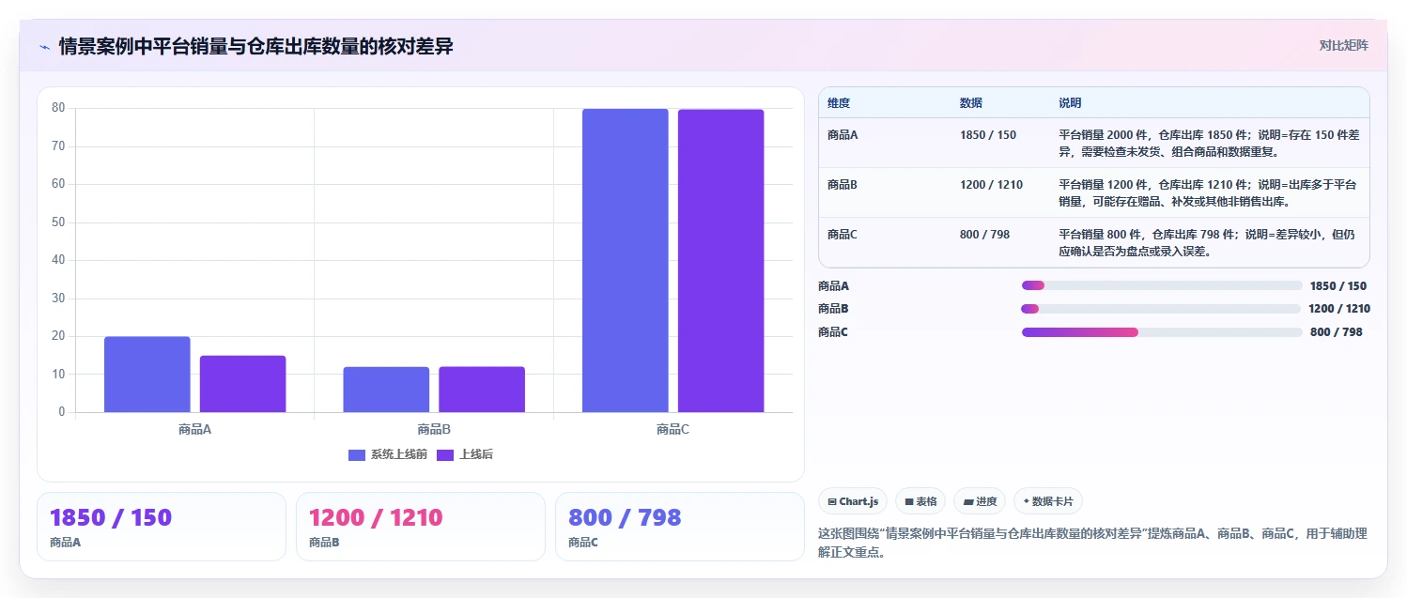The image size is (1407, 598).
Task: Toggle the 系统上线前 legend swatch
Action: pyautogui.click(x=357, y=454)
